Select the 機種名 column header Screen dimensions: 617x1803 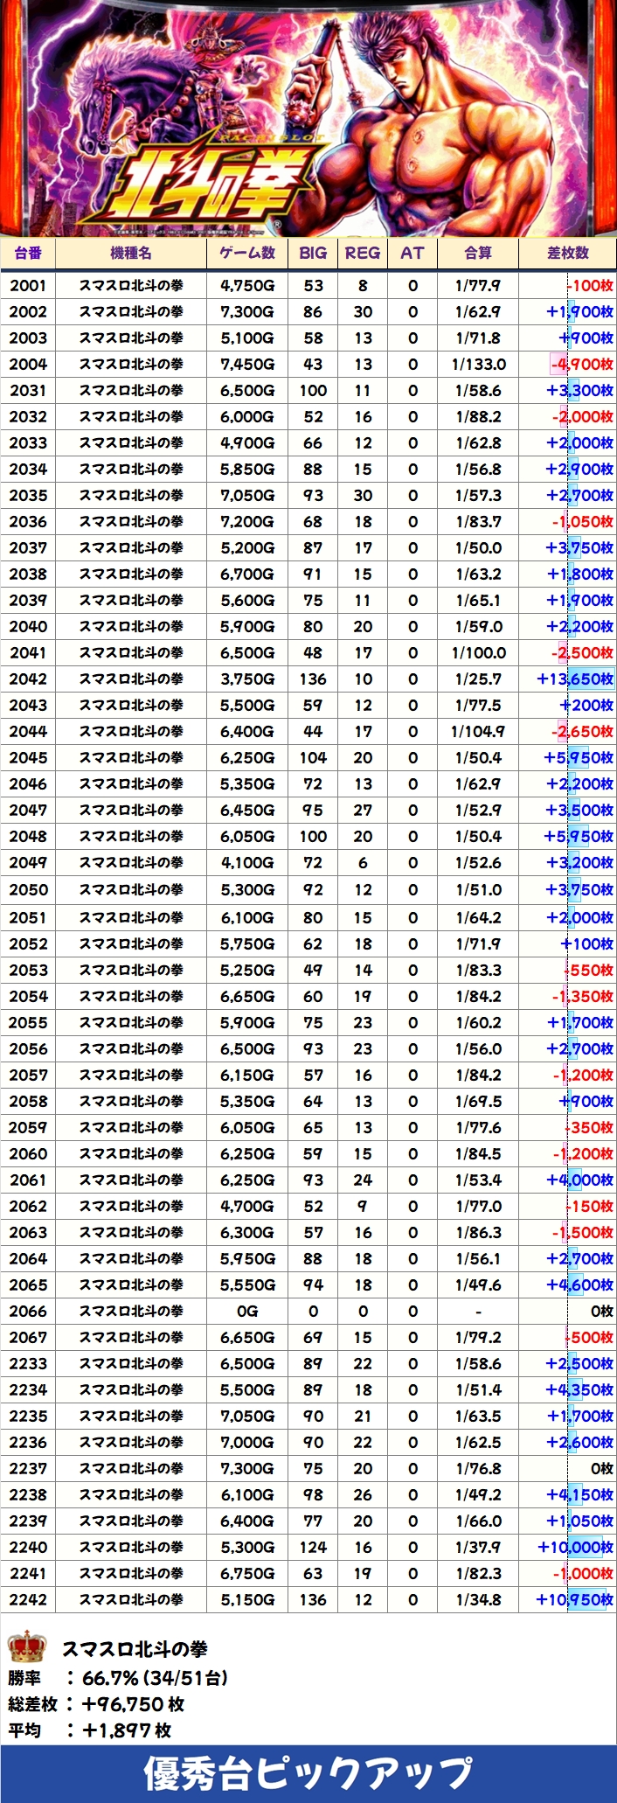pos(131,253)
